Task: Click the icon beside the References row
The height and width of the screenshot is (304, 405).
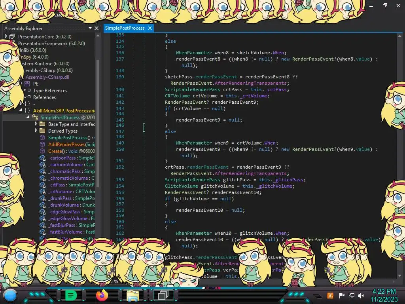Action: 27,97
